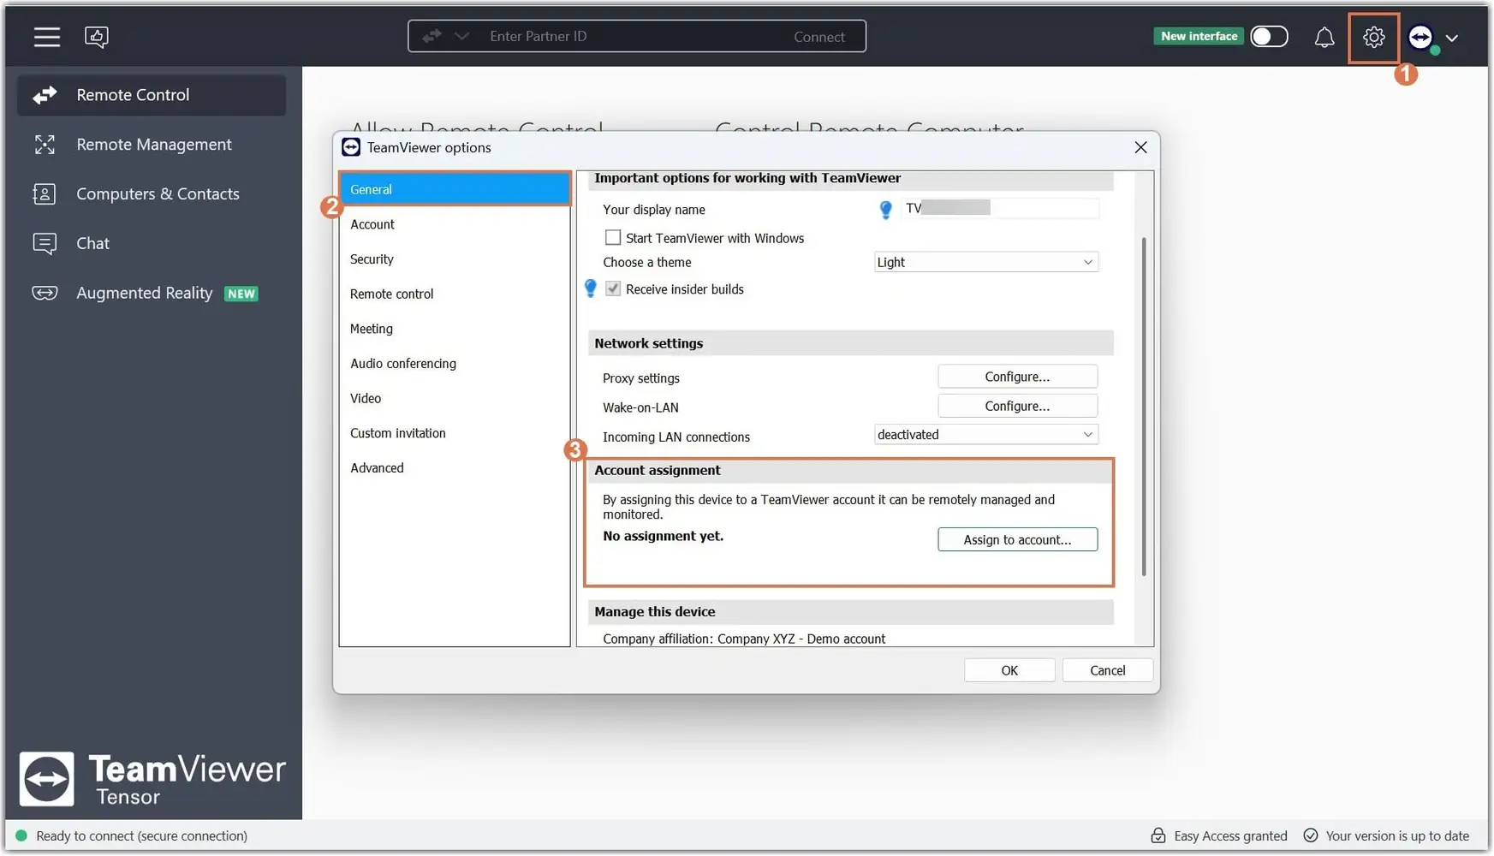Click Ready to connect status text
The height and width of the screenshot is (856, 1494).
coord(141,836)
